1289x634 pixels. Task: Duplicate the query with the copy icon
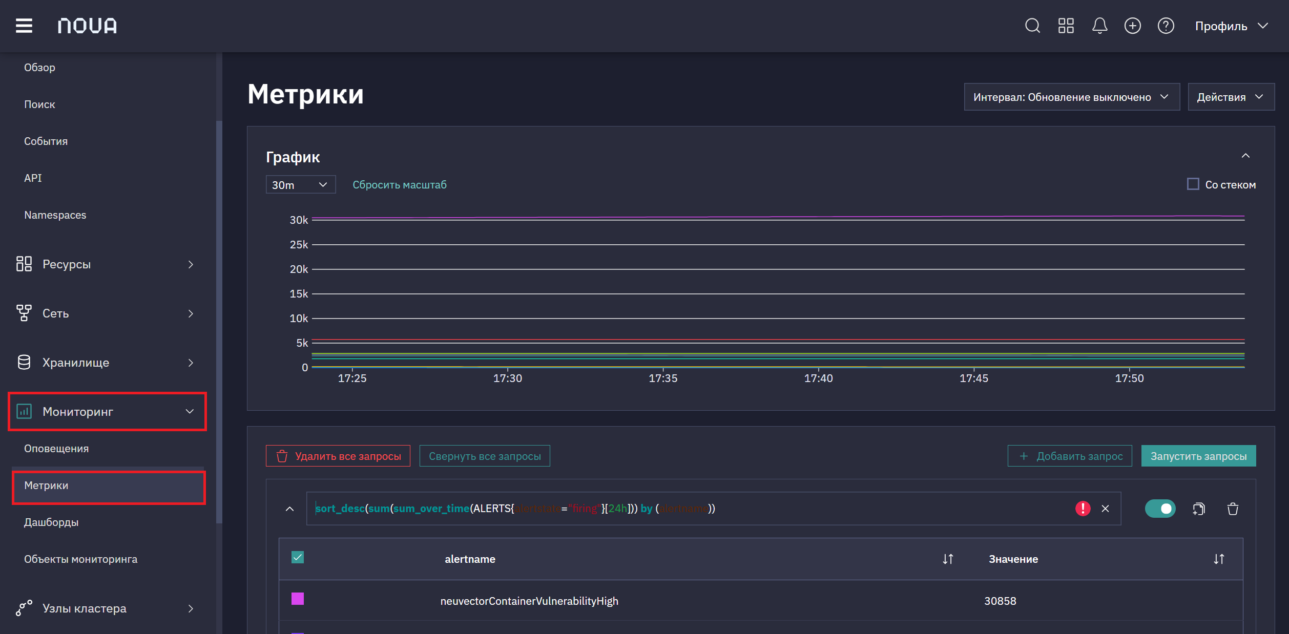click(x=1199, y=509)
